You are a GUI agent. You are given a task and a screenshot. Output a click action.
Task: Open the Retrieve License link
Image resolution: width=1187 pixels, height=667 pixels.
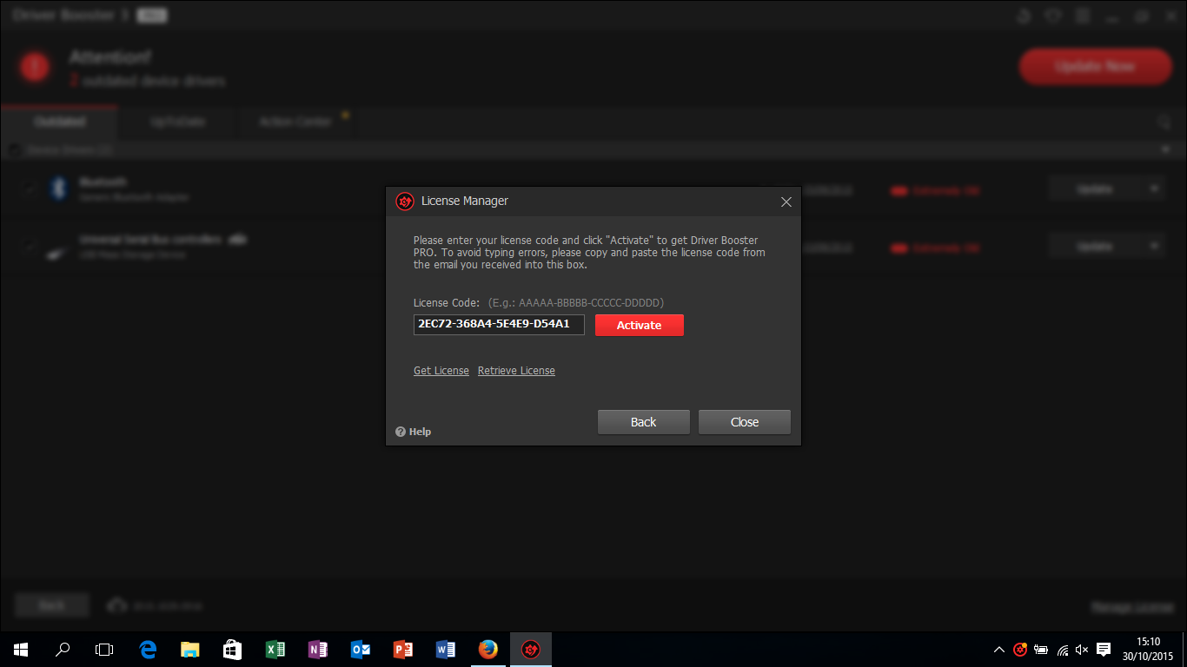pos(516,371)
